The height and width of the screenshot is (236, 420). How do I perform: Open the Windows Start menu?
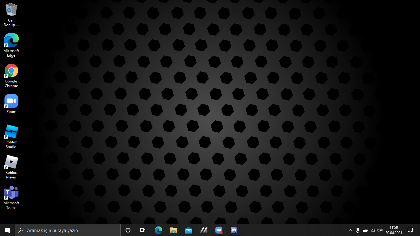(x=7, y=230)
